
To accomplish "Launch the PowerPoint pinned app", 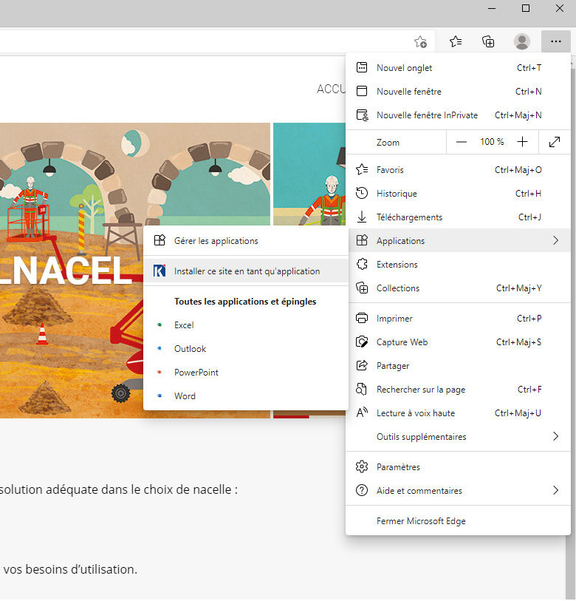I will point(196,373).
